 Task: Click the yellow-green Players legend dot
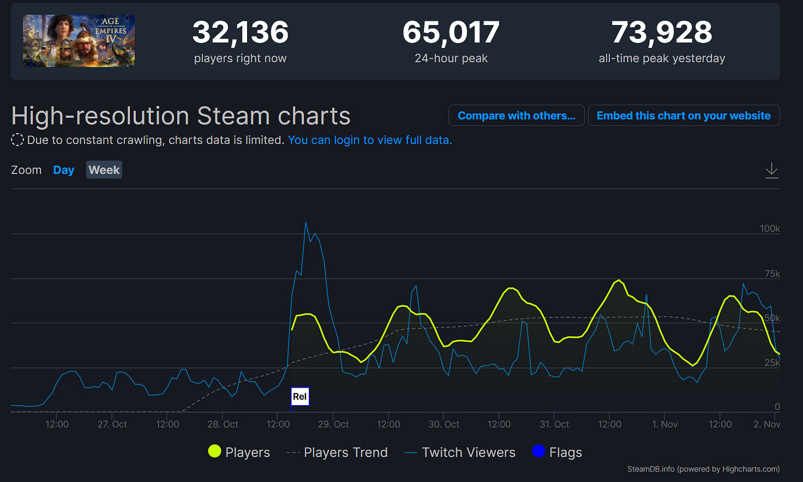tap(214, 451)
